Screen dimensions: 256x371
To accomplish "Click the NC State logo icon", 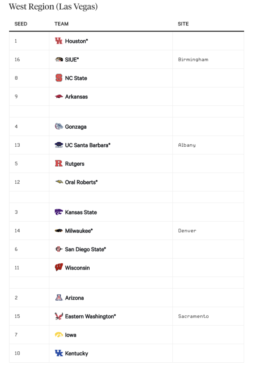I will [59, 78].
